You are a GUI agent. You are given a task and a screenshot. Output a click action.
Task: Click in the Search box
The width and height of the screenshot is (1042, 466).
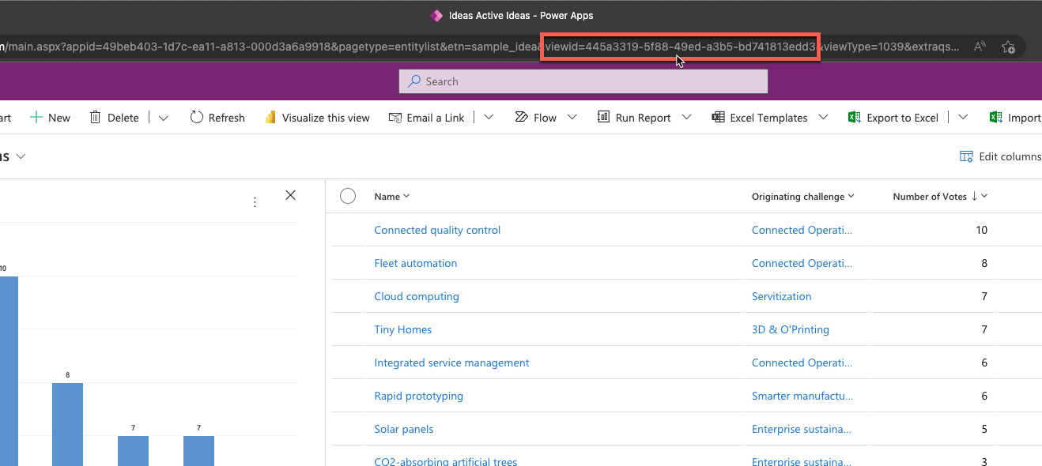tap(583, 81)
